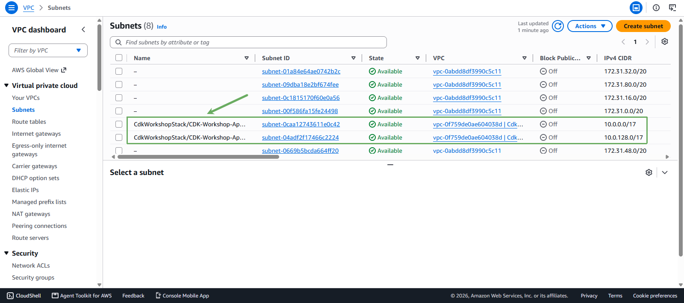684x303 pixels.
Task: Sort by Name column arrow
Action: (x=247, y=58)
